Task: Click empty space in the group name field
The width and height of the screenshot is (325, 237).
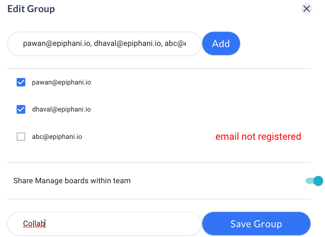Action: 121,224
